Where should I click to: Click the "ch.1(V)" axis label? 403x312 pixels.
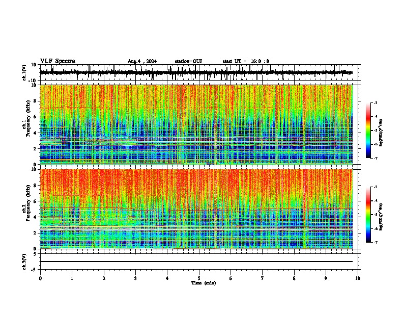pos(24,72)
